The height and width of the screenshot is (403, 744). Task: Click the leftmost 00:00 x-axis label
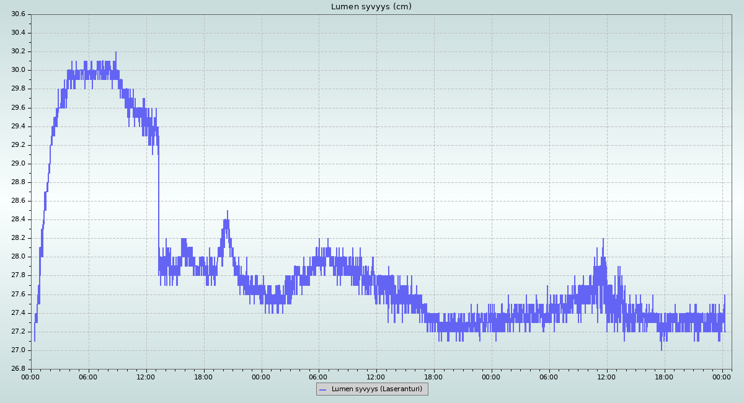click(31, 376)
